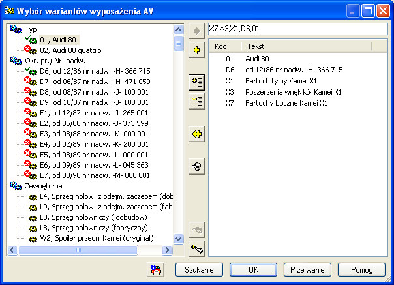This screenshot has width=394, height=285.
Task: Select 02, Audi 80 quattro in the tree
Action: coord(70,50)
